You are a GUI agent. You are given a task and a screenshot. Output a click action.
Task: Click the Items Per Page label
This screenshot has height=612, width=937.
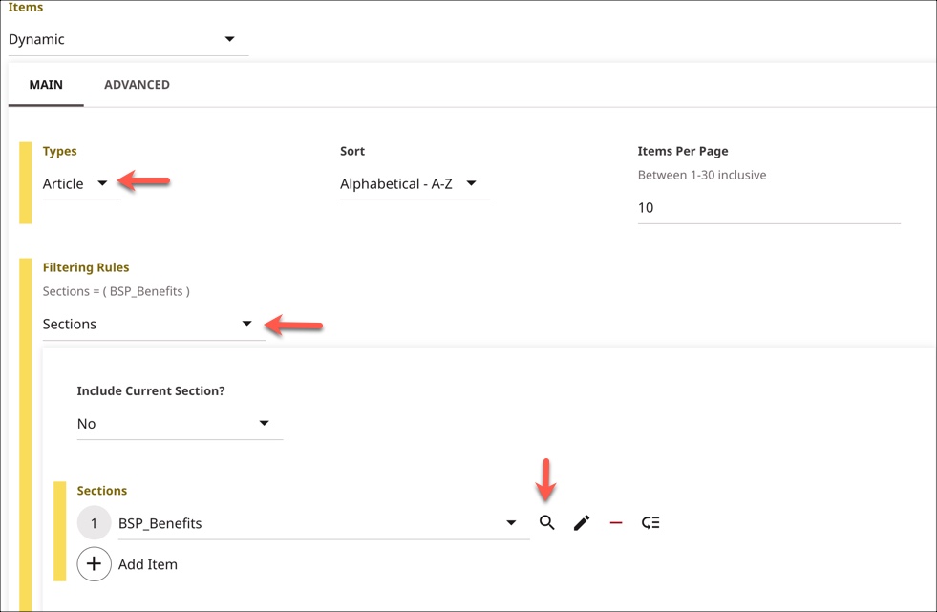682,151
